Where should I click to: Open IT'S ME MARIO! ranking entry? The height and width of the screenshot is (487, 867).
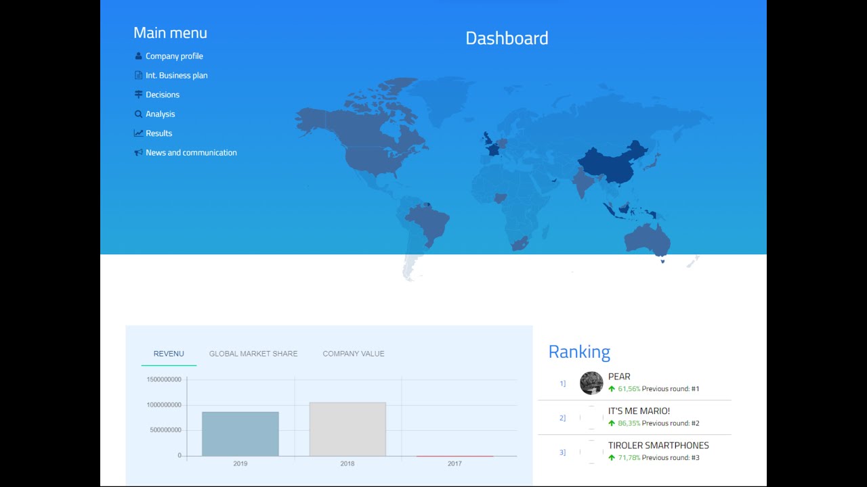(639, 411)
